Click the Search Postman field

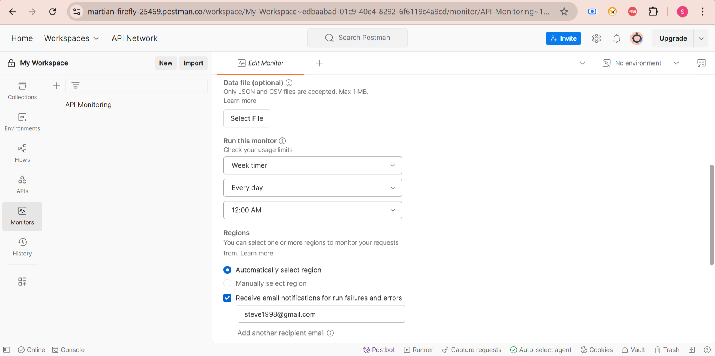(357, 38)
